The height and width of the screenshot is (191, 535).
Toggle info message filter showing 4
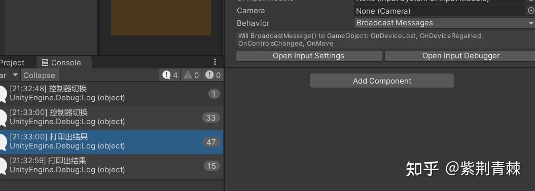170,75
